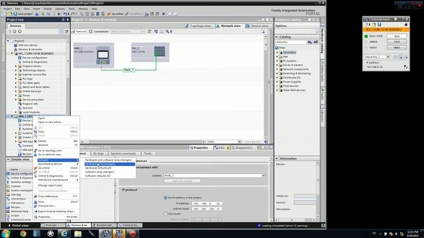The height and width of the screenshot is (238, 424).
Task: Open the Online menu in menu bar
Action: [x=48, y=9]
